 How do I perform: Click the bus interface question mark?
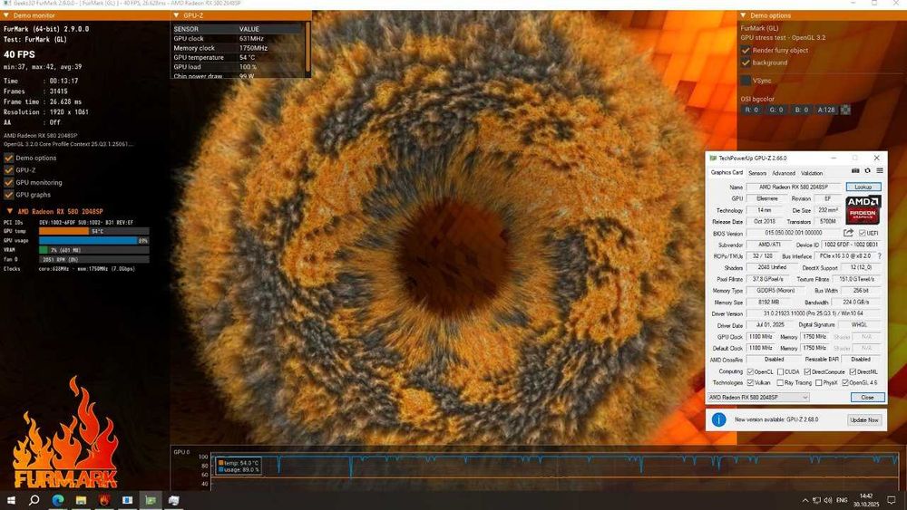pyautogui.click(x=880, y=255)
